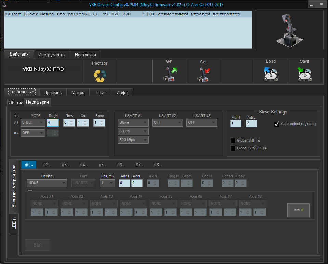Click the SPI Base stepper field
Image resolution: width=328 pixels, height=264 pixels.
pyautogui.click(x=100, y=123)
